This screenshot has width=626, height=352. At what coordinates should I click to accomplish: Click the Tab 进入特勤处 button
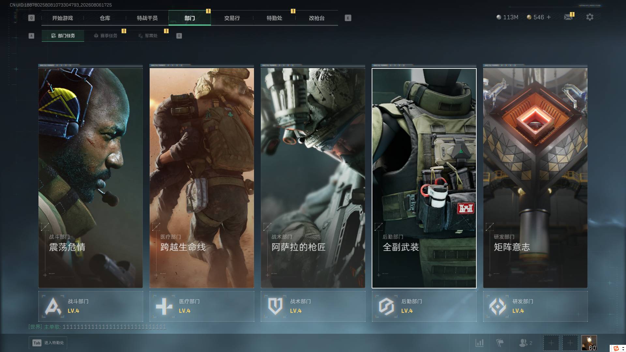[x=48, y=343]
